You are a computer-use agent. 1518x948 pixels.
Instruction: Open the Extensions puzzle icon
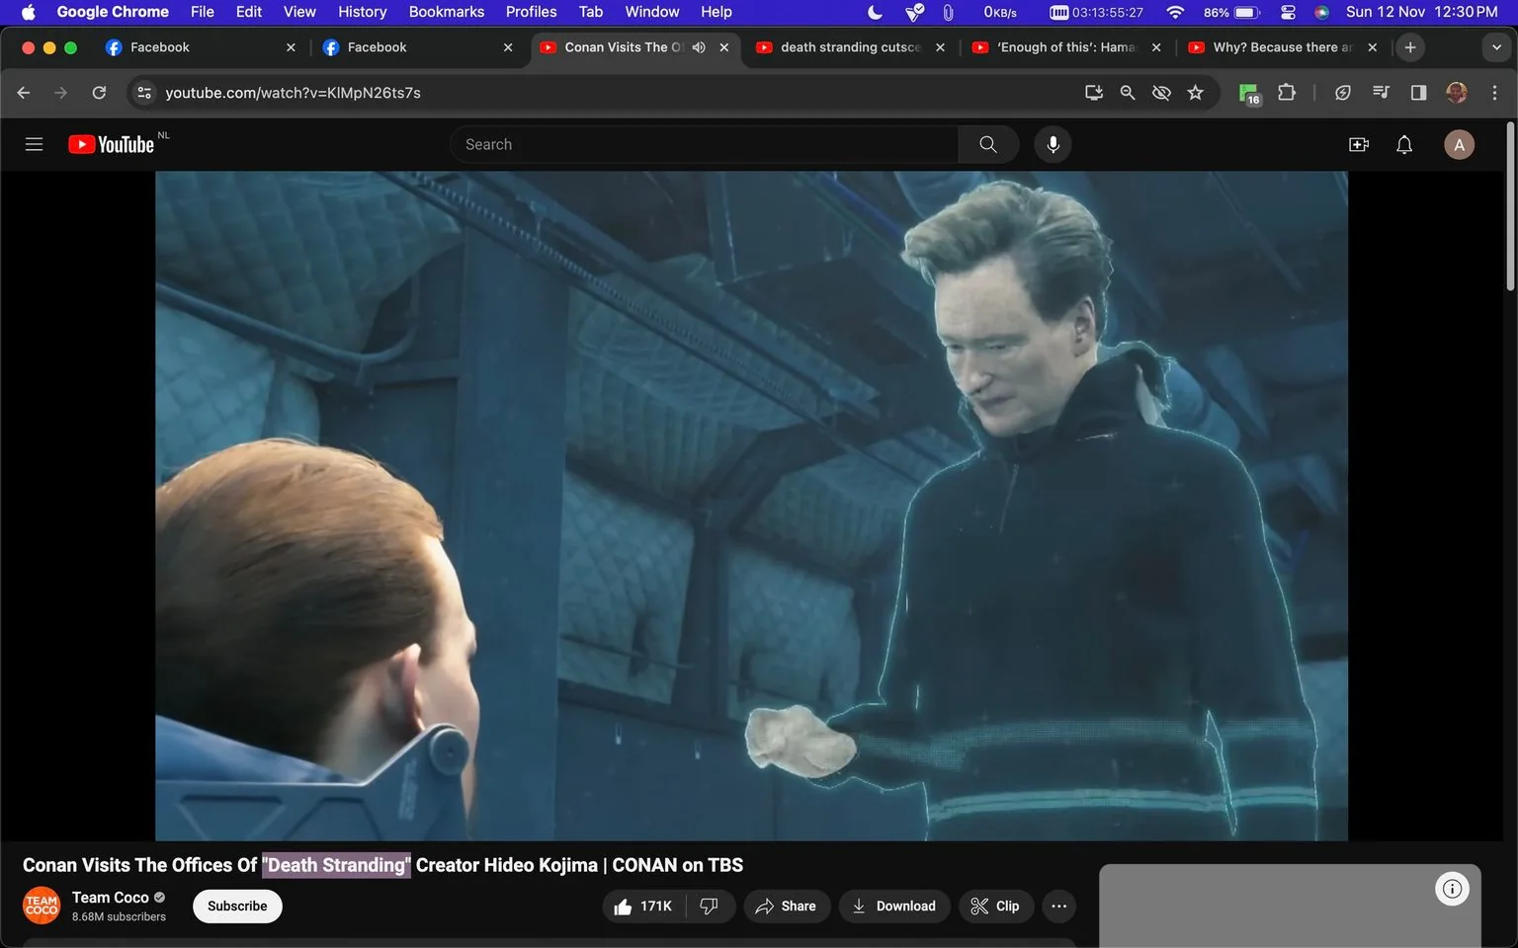point(1287,93)
